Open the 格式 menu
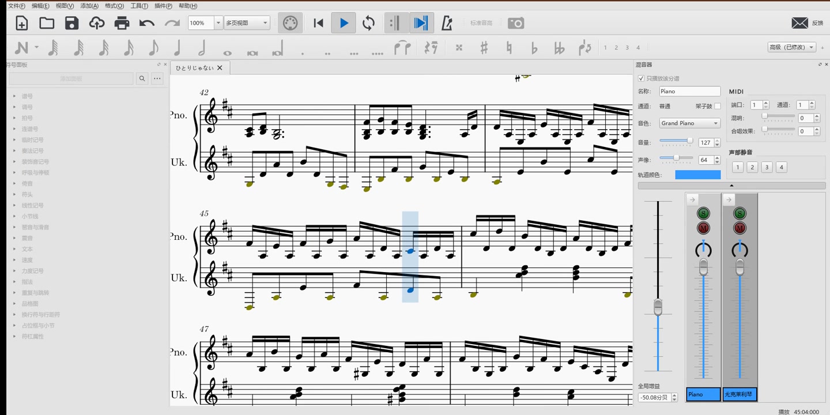 [114, 6]
